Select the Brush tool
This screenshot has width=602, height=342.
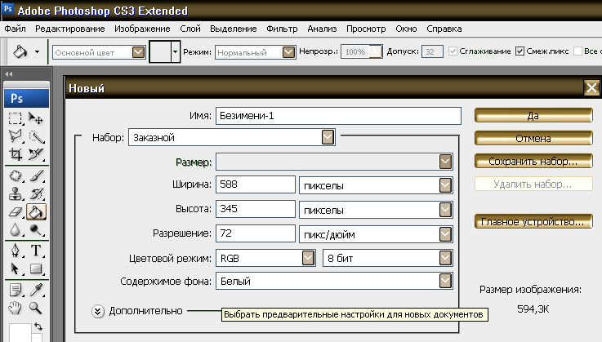click(x=36, y=176)
